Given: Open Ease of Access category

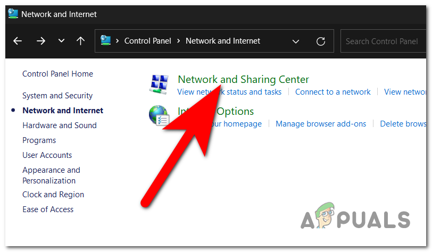Looking at the screenshot, I should point(48,209).
